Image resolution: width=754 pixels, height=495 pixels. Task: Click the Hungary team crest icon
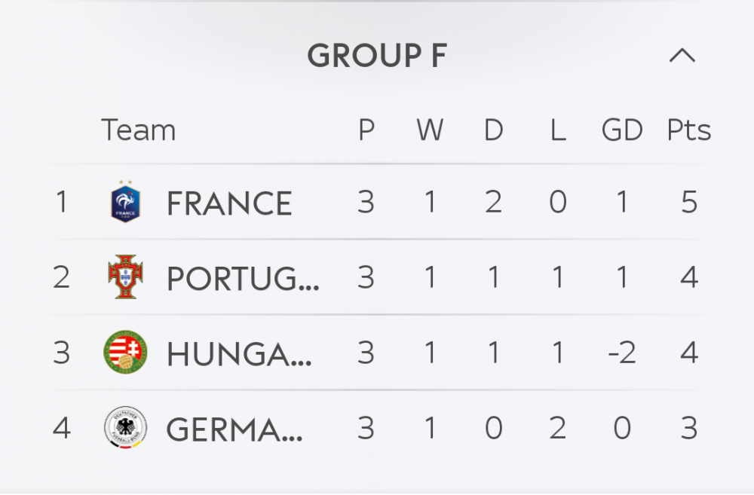point(125,353)
